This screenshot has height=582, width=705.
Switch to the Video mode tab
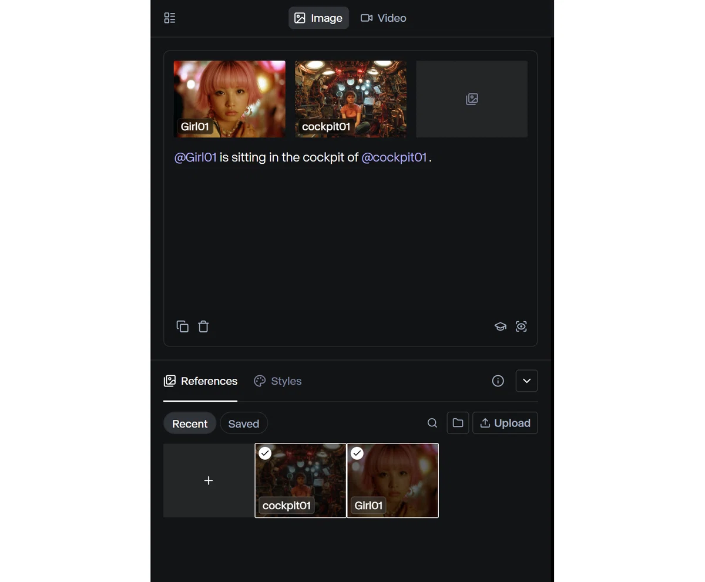[x=384, y=18]
